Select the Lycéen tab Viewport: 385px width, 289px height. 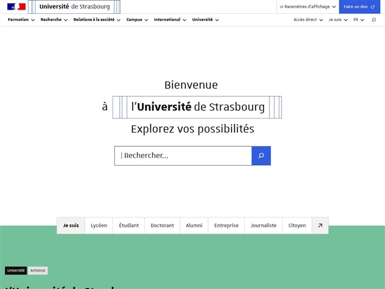[99, 225]
